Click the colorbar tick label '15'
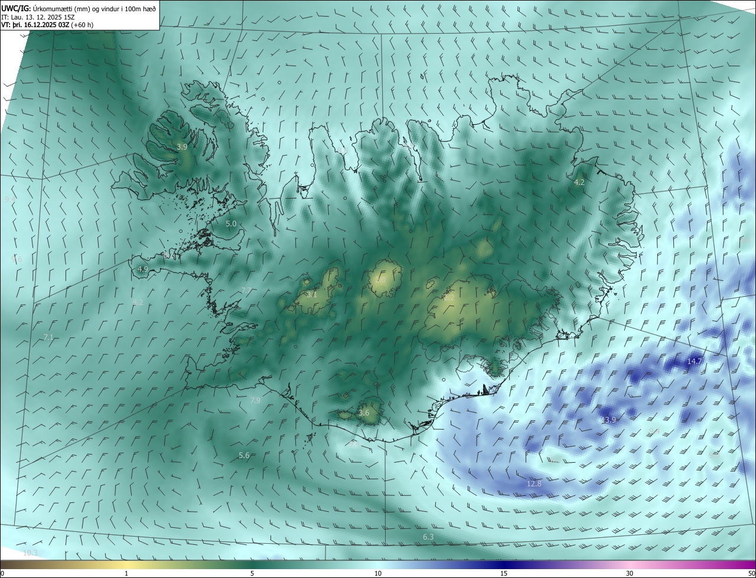The image size is (756, 578). tap(504, 573)
